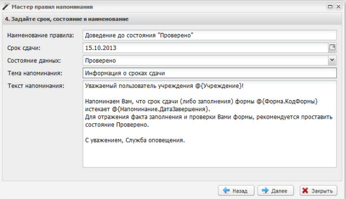Screen dimensions: 346x199
Task: Click the Далее button
Action: click(276, 190)
